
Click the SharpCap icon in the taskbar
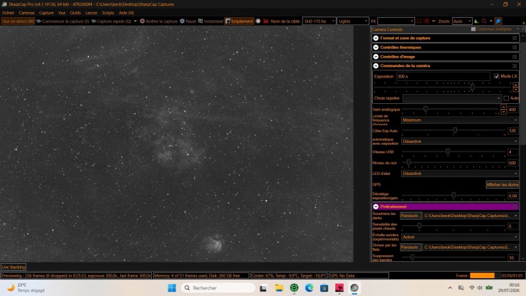click(354, 288)
